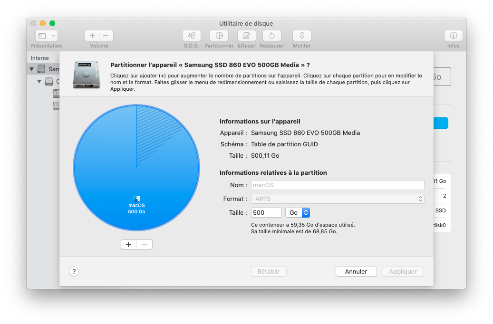Image resolution: width=493 pixels, height=324 pixels.
Task: Collapse the Samsung disk tree arrow
Action: click(x=32, y=69)
